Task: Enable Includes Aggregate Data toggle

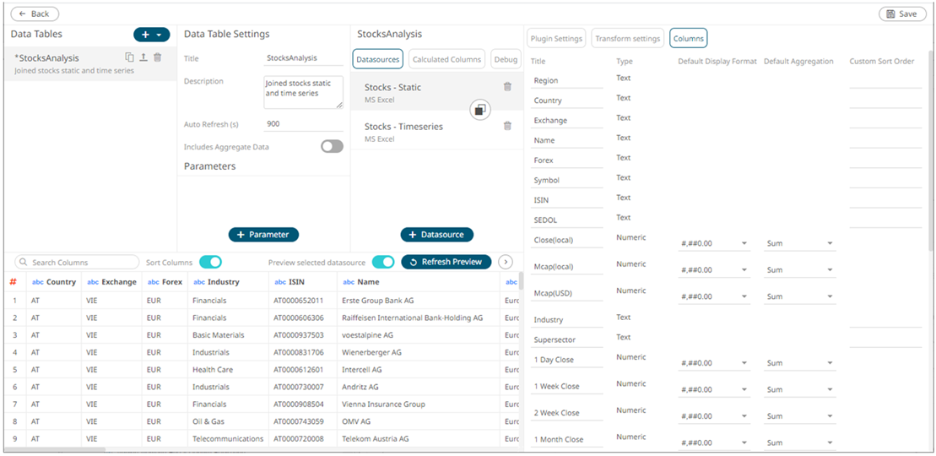Action: pyautogui.click(x=332, y=146)
